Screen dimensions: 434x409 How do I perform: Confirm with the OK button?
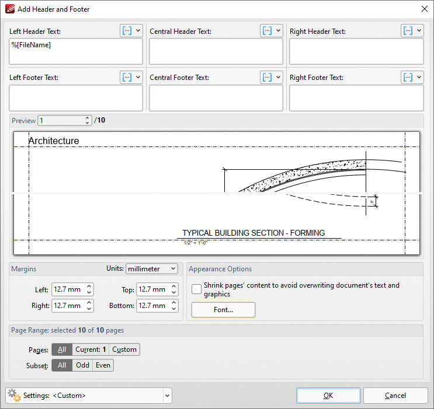(x=328, y=396)
